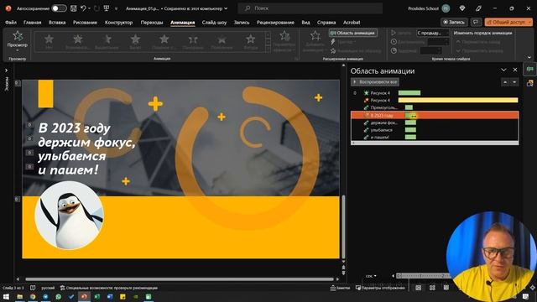Screen dimensions: 537x302
Task: Select the 'держим фок...' animation row
Action: pos(435,122)
